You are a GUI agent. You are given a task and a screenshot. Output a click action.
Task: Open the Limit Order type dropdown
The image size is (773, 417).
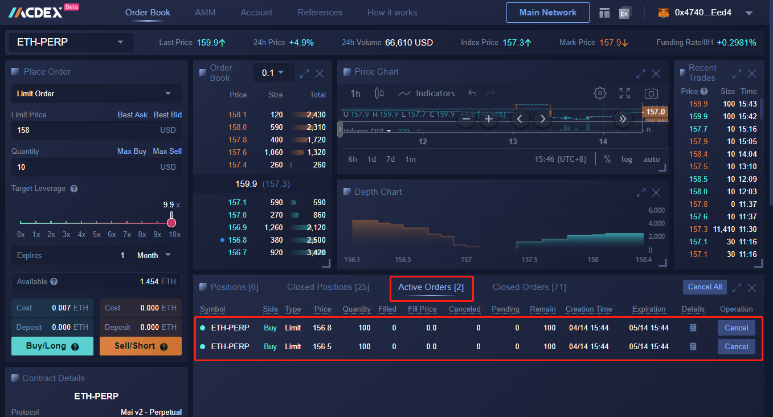coord(96,93)
